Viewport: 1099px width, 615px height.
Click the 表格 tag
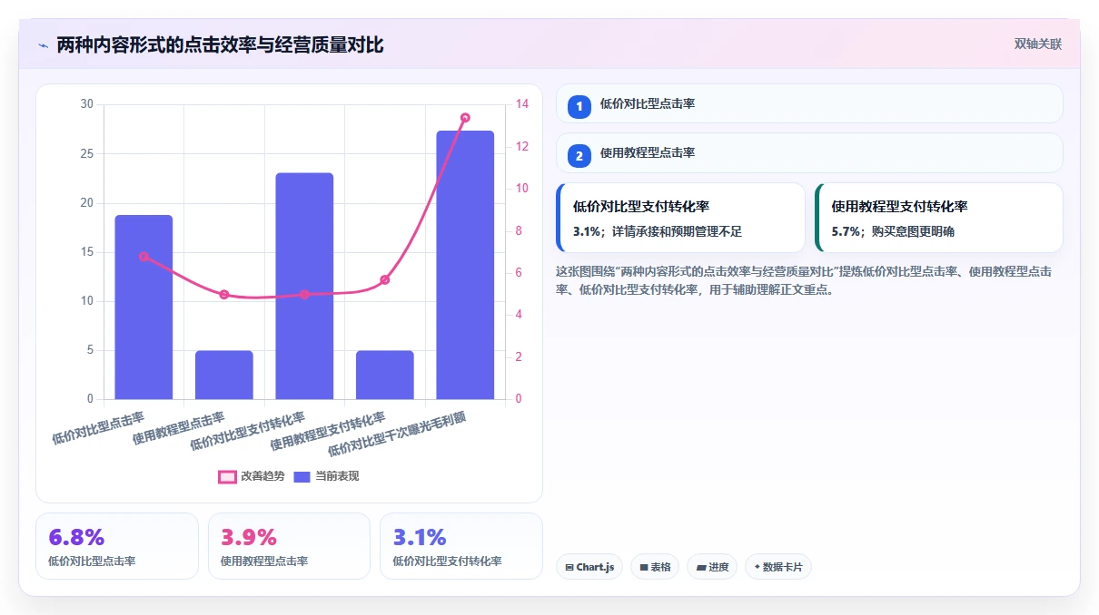655,567
